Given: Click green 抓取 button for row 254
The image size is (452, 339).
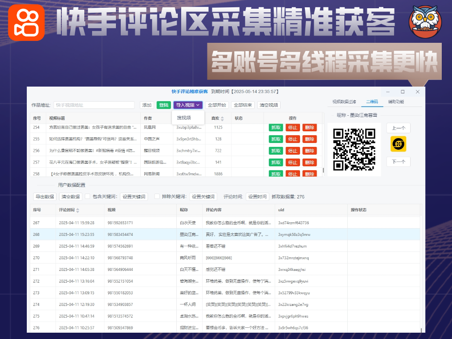Looking at the screenshot, I should 276,127.
